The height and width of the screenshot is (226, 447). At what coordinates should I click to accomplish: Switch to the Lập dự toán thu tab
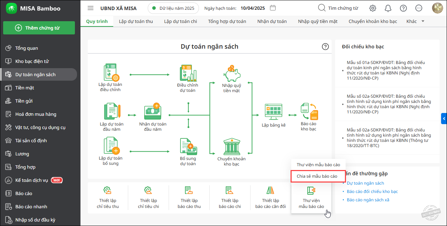tap(136, 21)
